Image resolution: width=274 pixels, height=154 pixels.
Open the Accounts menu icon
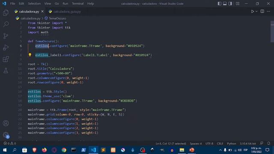6,123
